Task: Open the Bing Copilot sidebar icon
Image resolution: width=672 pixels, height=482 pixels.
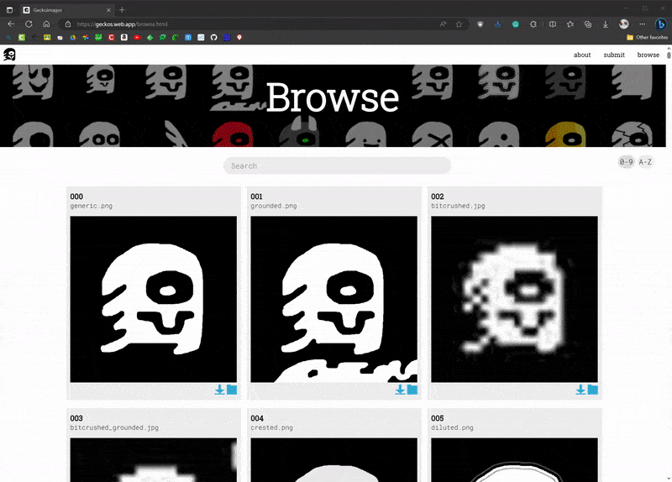Action: pyautogui.click(x=660, y=24)
